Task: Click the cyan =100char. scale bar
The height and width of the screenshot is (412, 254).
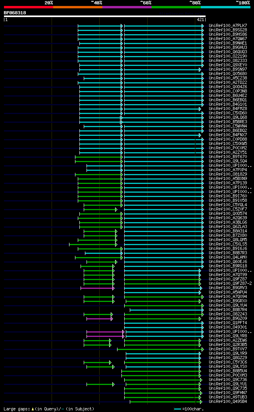Action: 178,409
